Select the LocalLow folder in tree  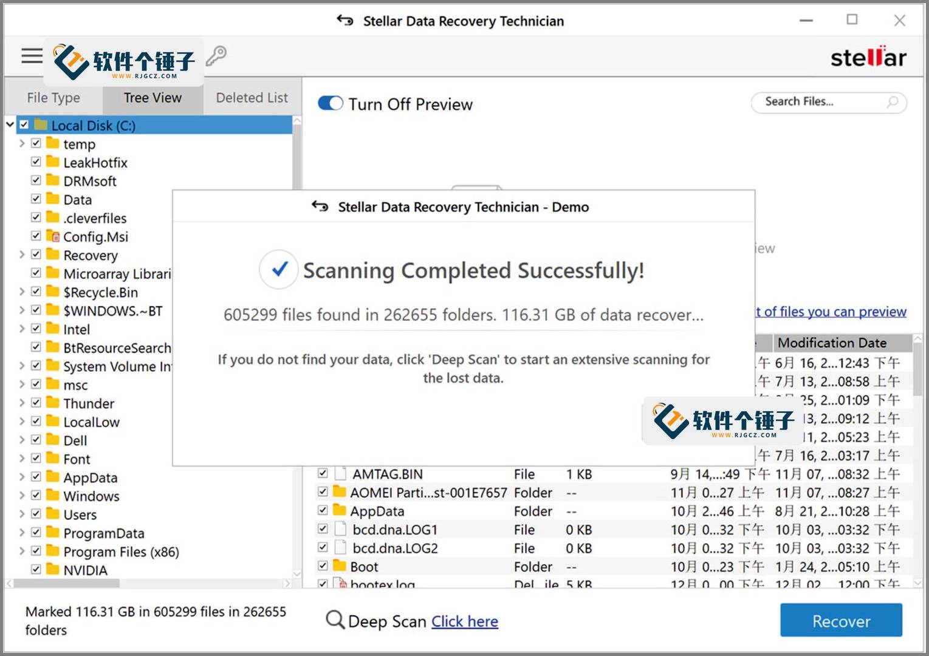click(x=91, y=422)
